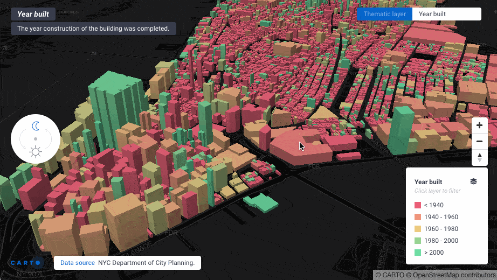The width and height of the screenshot is (497, 280).
Task: Zoom in with the plus button
Action: (479, 125)
